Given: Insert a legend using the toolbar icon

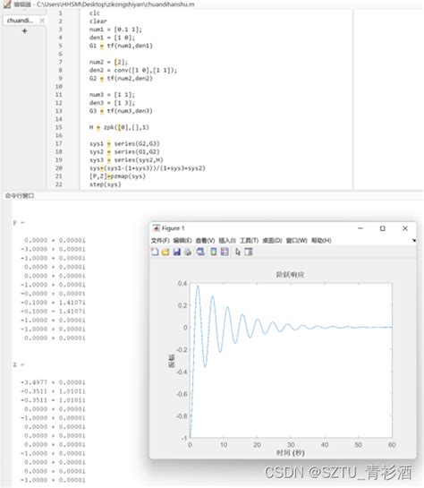Looking at the screenshot, I should pyautogui.click(x=225, y=252).
